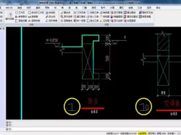Click the 进入三维 enter 3D icon

pyautogui.click(x=88, y=17)
